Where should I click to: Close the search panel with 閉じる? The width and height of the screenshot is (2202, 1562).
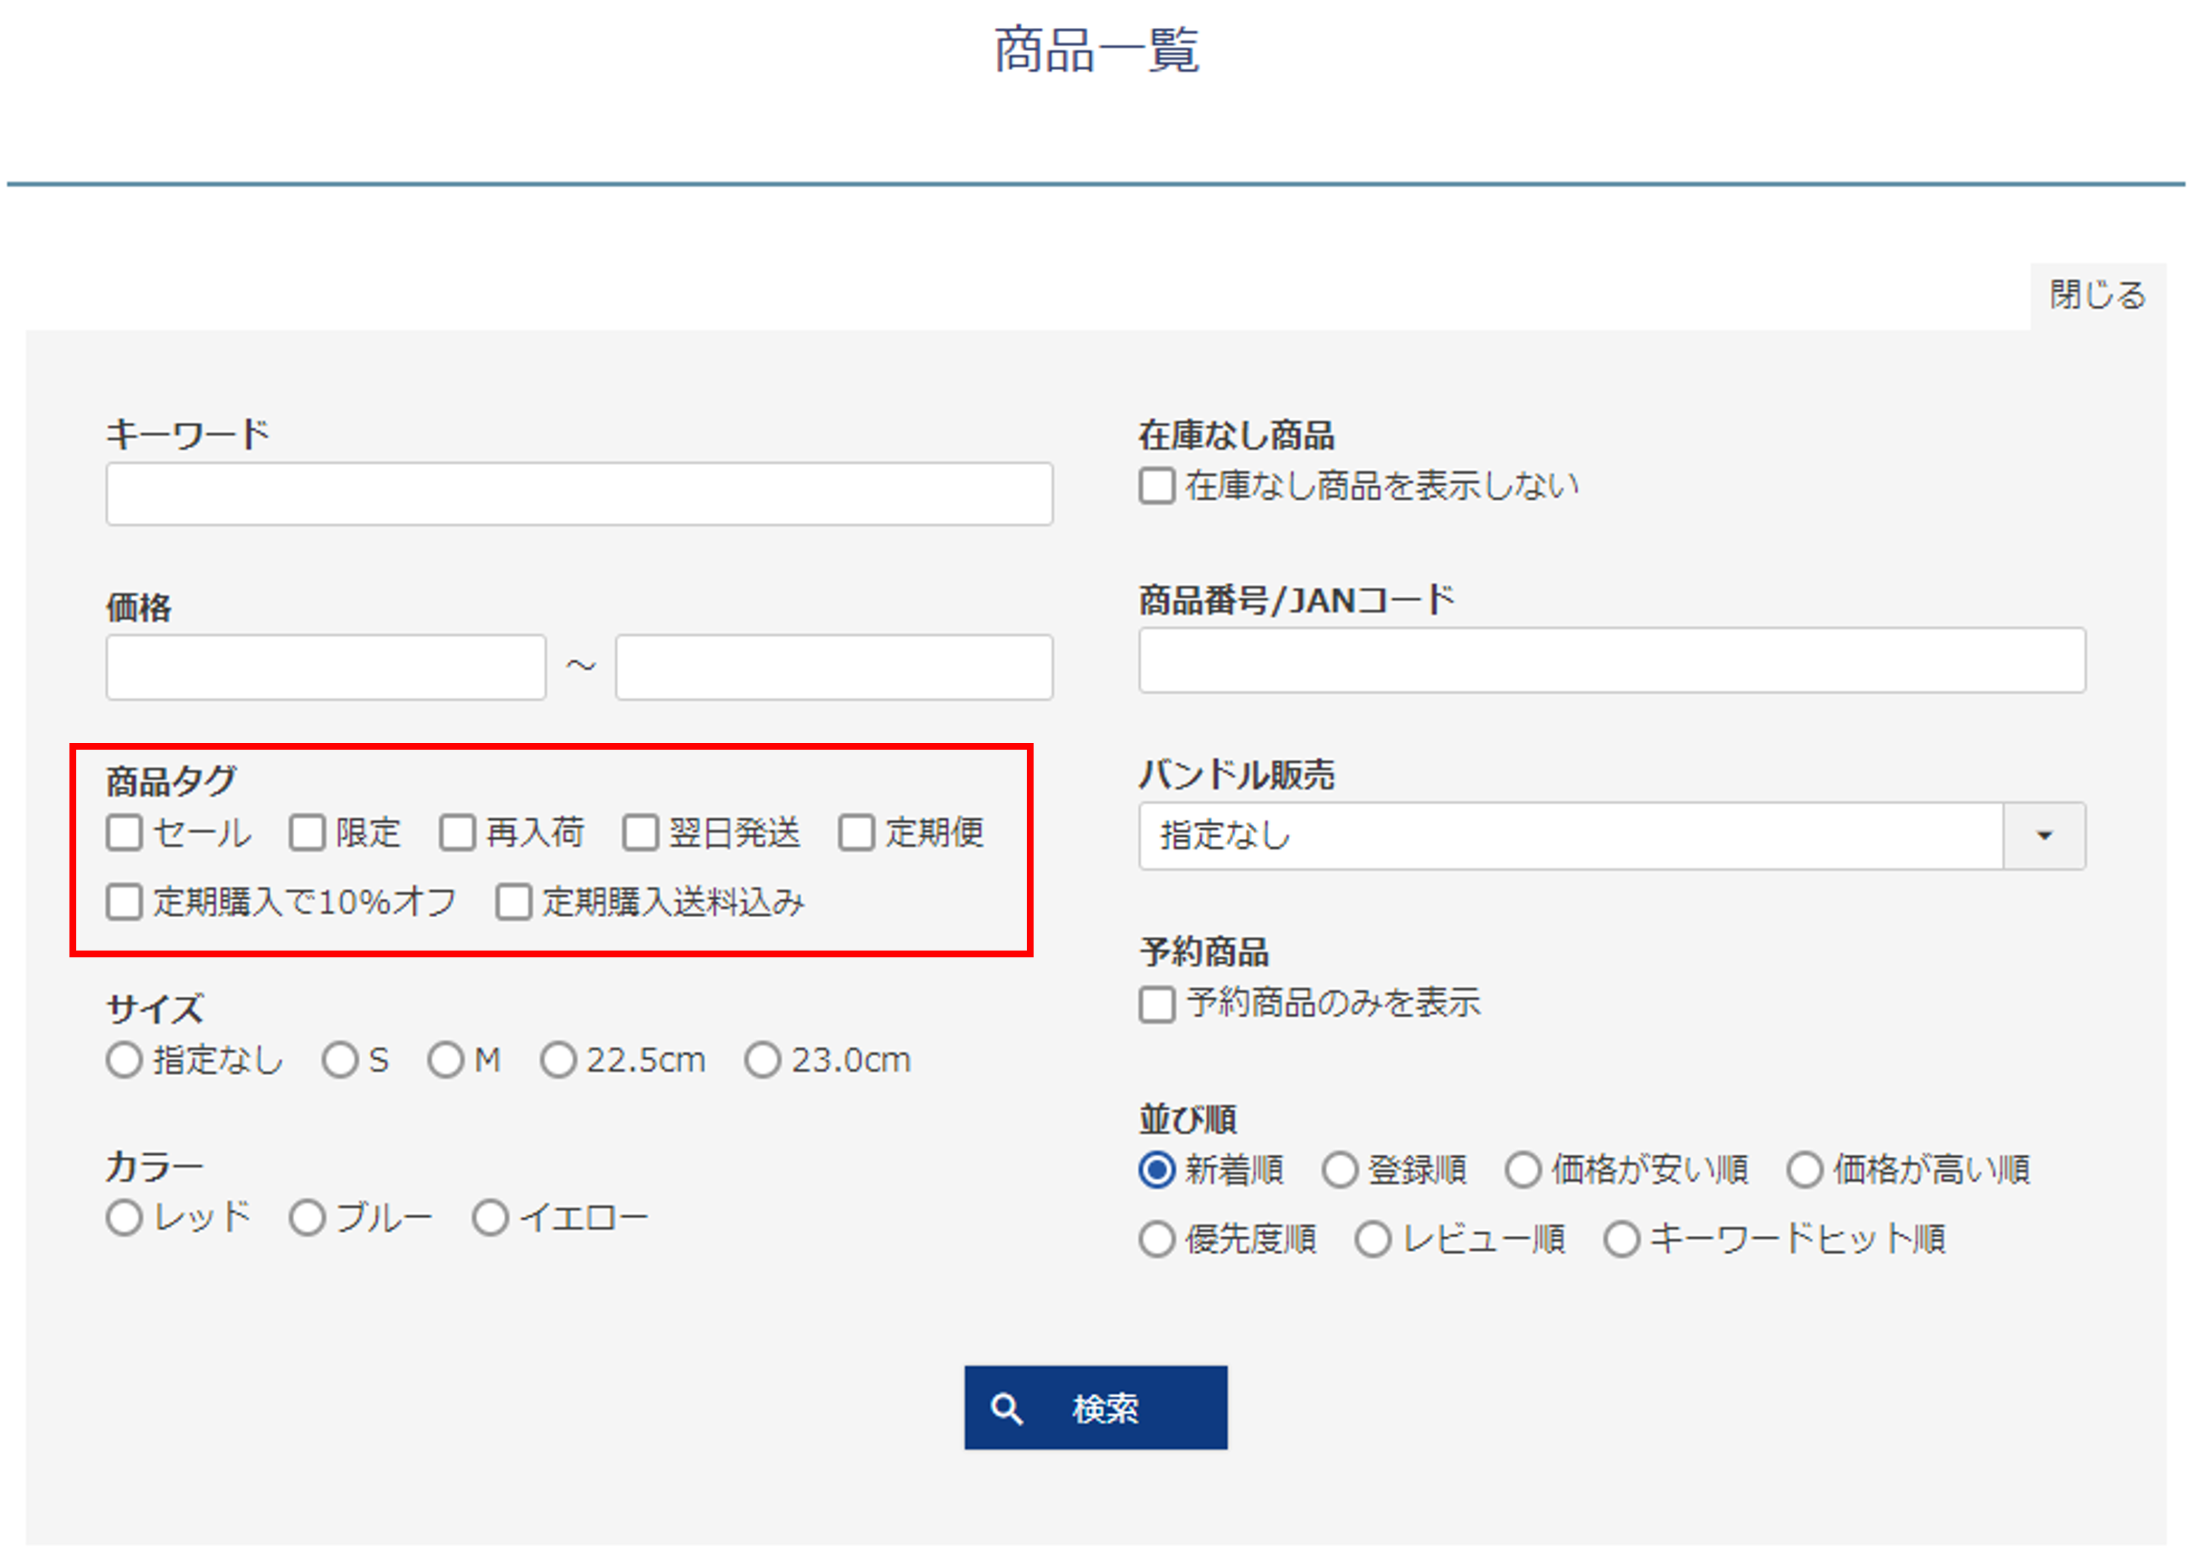click(x=2097, y=296)
